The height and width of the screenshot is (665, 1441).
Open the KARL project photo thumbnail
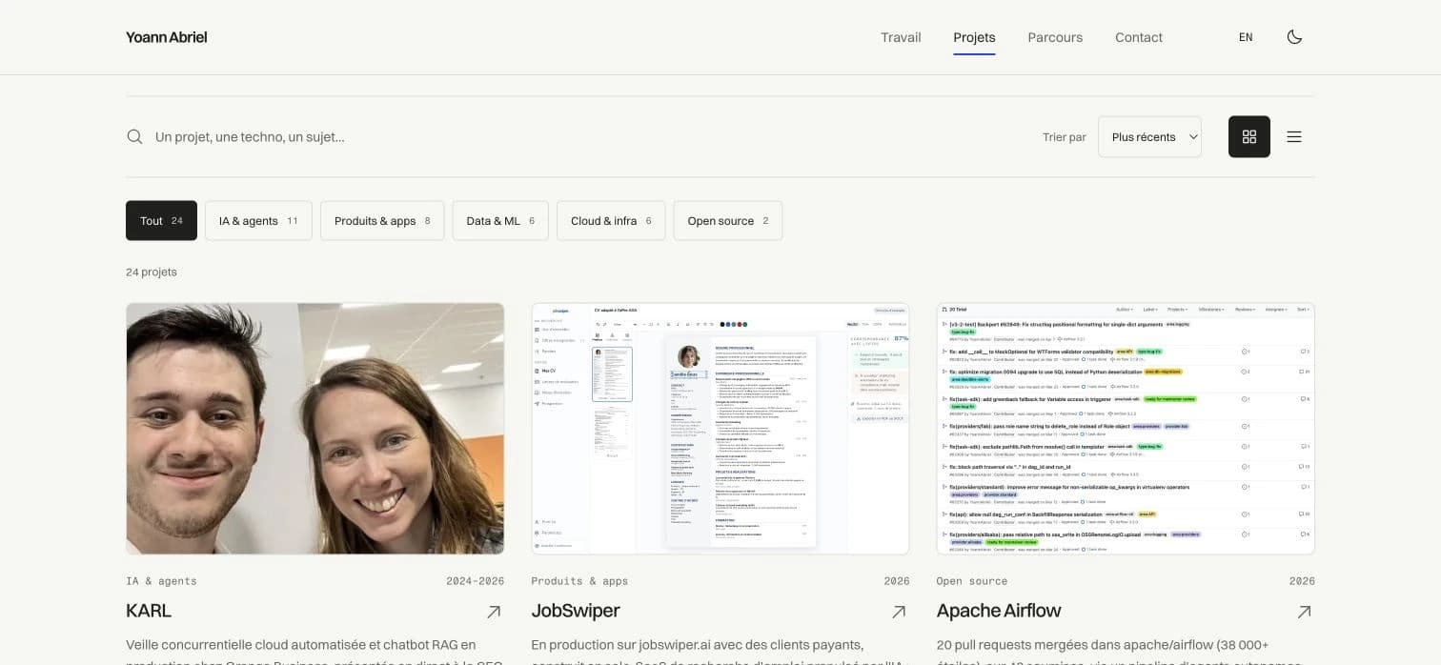click(315, 429)
